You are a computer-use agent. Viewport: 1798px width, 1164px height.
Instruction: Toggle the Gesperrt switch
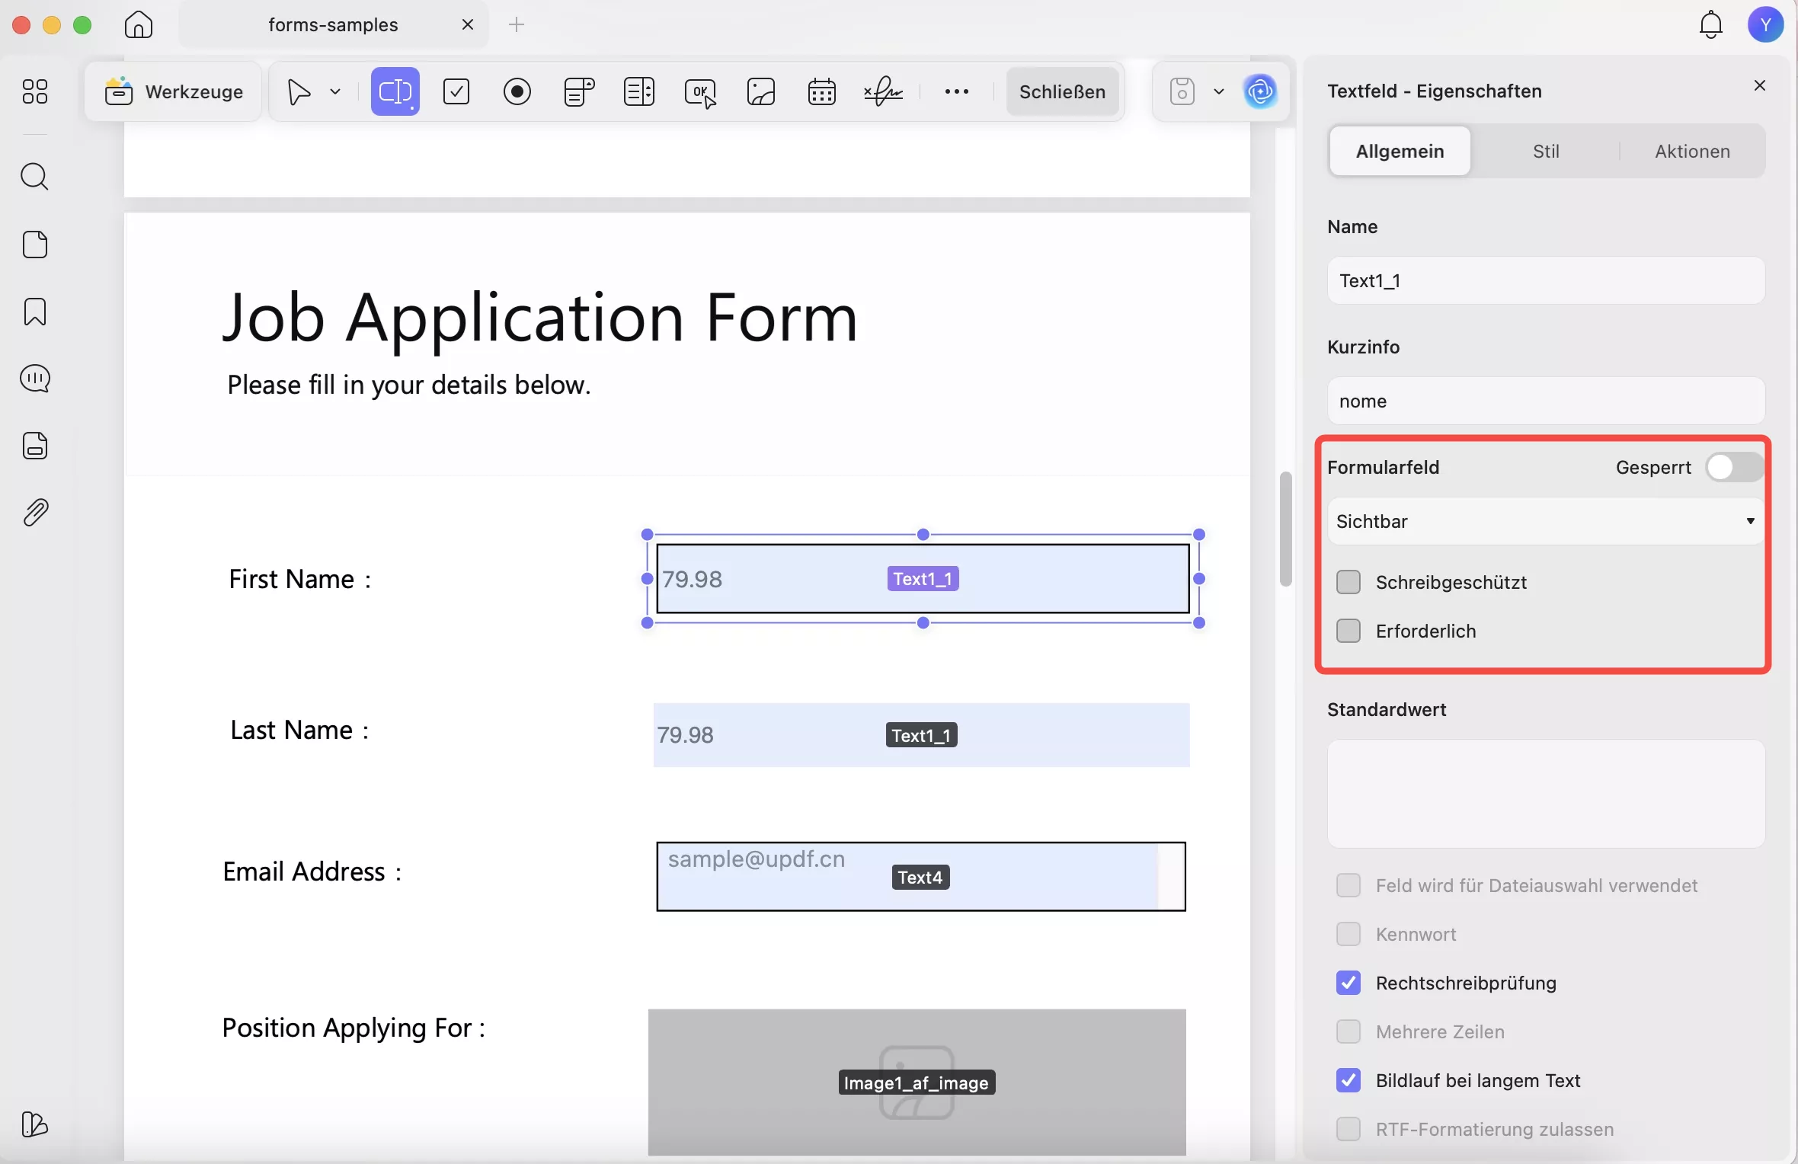[x=1734, y=467]
